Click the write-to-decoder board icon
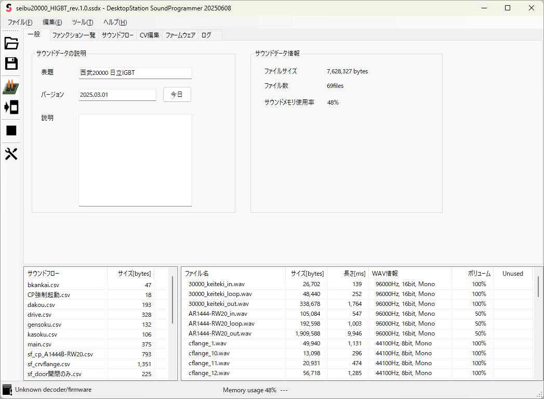This screenshot has width=544, height=399. pos(11,87)
